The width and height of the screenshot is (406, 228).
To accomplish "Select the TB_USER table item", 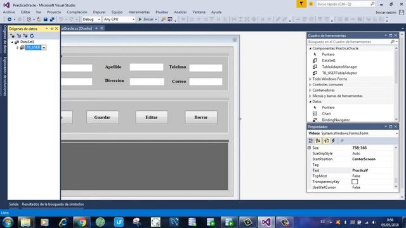I will point(33,47).
